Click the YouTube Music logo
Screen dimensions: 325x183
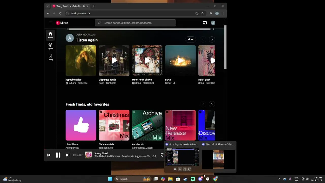pyautogui.click(x=62, y=23)
